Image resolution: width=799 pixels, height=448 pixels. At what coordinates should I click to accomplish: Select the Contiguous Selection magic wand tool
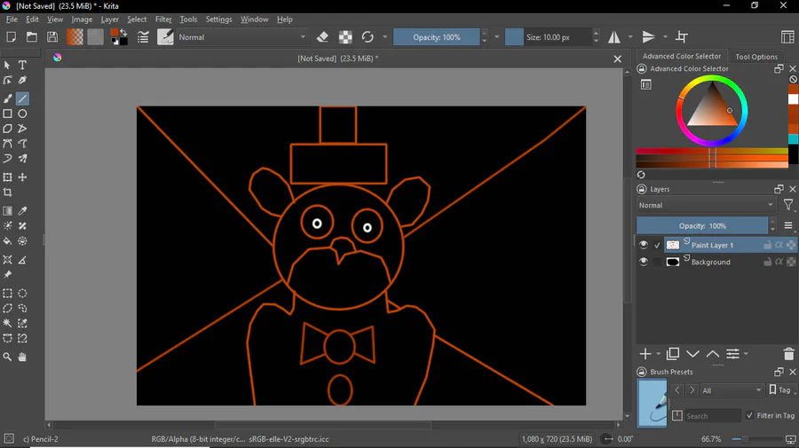point(8,323)
